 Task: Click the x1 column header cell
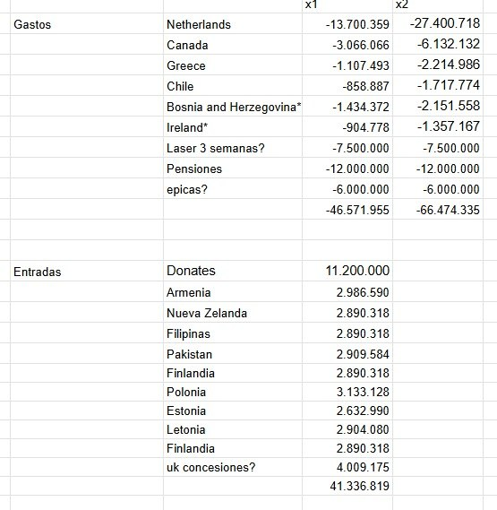click(x=347, y=6)
